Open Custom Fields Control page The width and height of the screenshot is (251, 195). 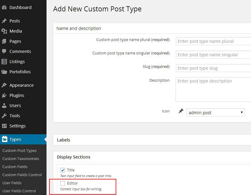click(22, 175)
